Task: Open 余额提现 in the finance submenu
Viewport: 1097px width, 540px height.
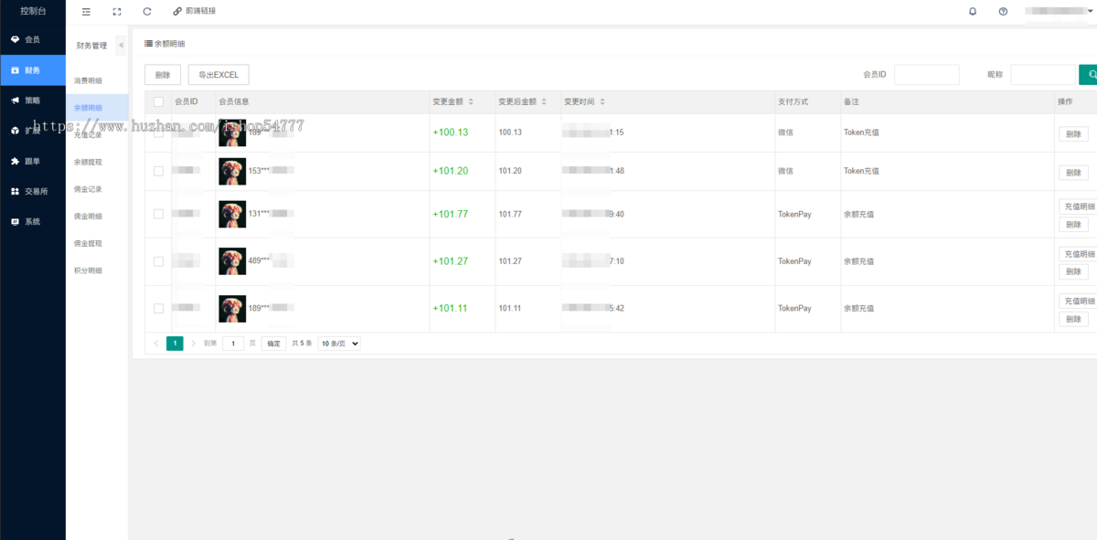Action: [89, 162]
